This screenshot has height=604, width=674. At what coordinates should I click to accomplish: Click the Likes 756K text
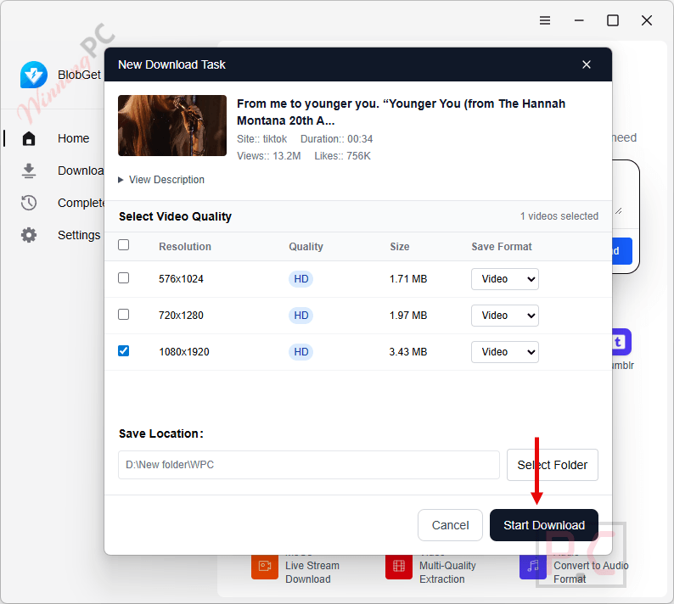343,156
